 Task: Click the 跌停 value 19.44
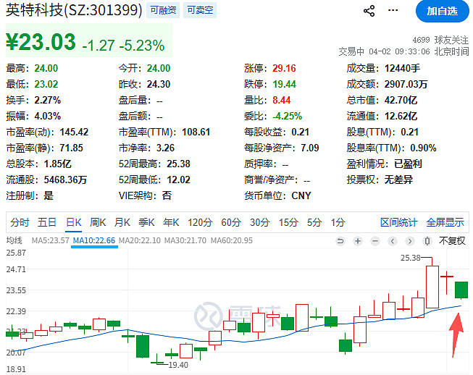(x=284, y=84)
